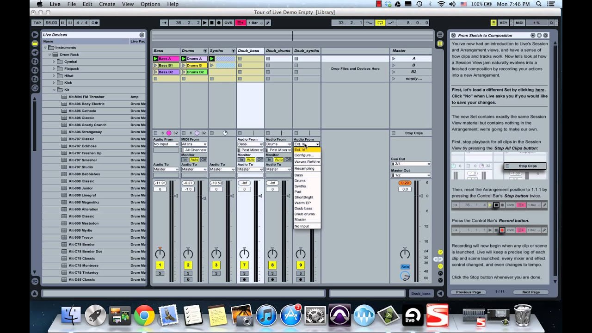Open the Plug-in Devices browser icon

[35, 52]
